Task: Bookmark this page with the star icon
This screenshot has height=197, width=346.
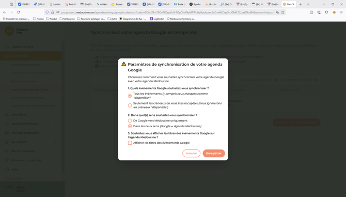Action: tap(282, 12)
